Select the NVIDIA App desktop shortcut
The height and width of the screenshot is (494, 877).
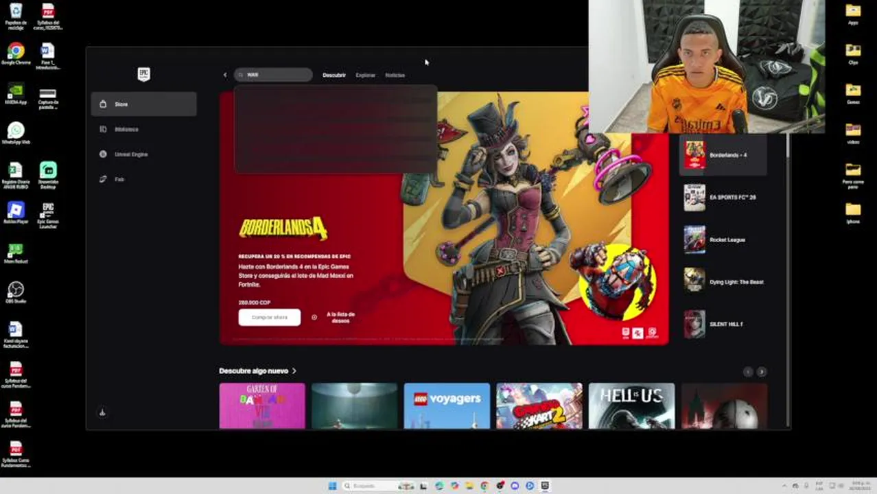point(16,94)
